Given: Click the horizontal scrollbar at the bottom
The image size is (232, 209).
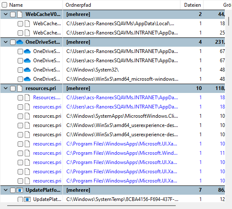Looking at the screenshot, I should (91, 206).
